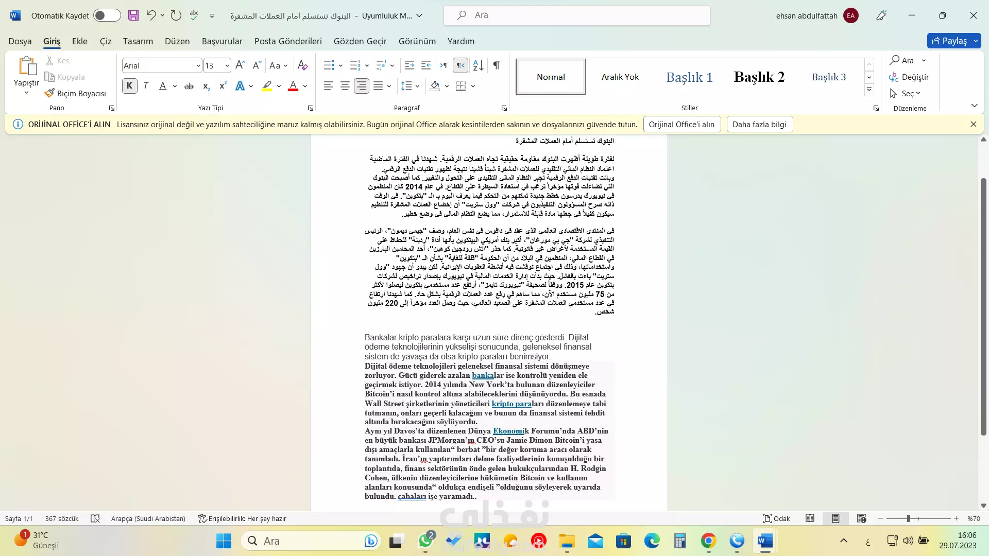
Task: Open the numbering list dropdown arrow
Action: (x=367, y=65)
